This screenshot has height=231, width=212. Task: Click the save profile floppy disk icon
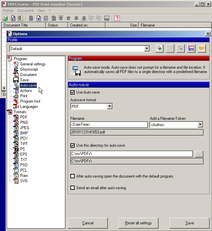point(191,48)
